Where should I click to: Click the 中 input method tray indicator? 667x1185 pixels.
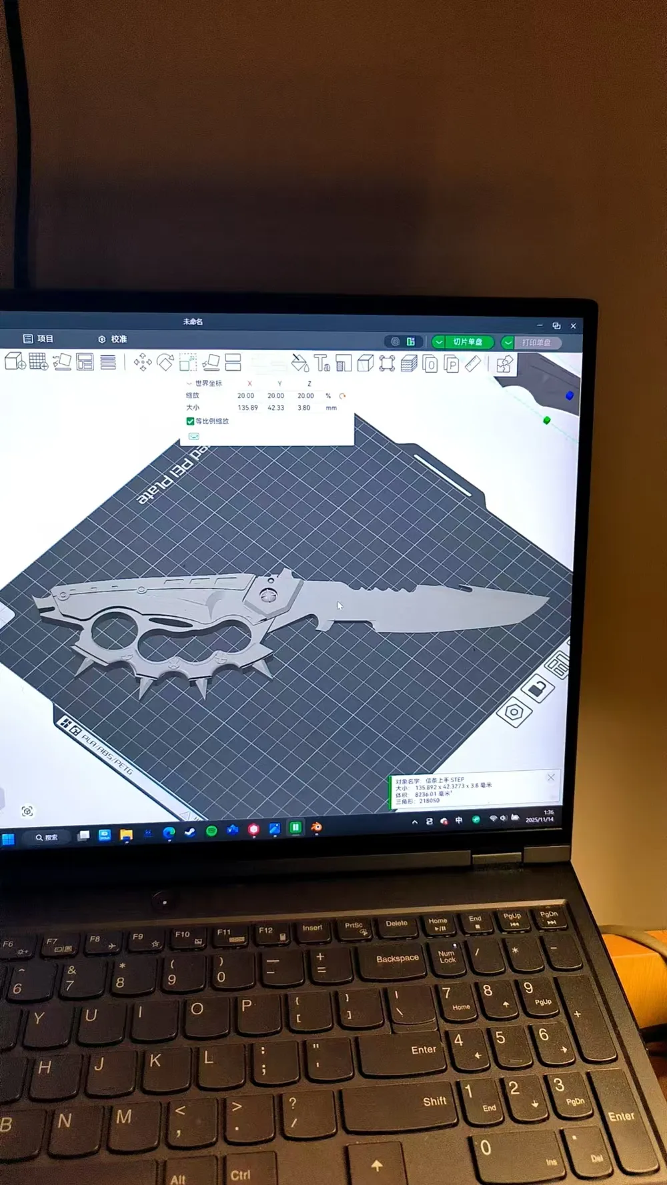coord(459,820)
